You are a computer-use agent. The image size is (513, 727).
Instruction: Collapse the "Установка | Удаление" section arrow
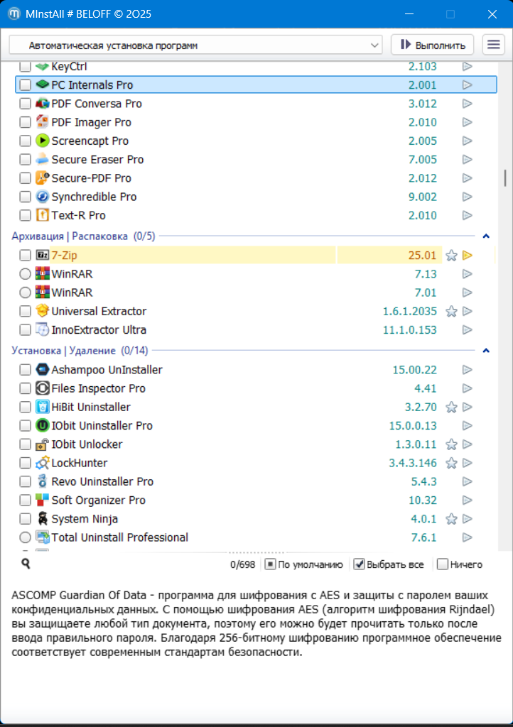coord(486,351)
